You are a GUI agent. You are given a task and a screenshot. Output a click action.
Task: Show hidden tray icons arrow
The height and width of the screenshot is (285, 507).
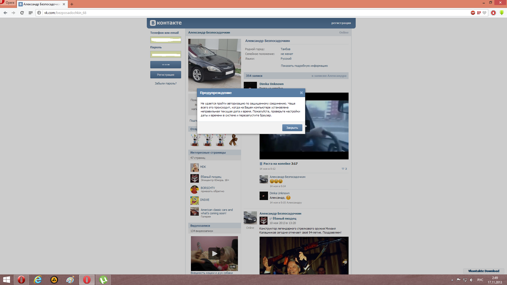tap(452, 280)
